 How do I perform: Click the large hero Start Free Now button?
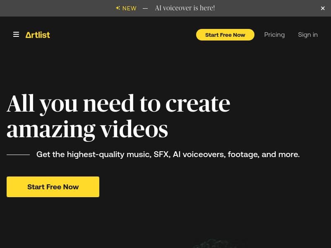(x=53, y=187)
